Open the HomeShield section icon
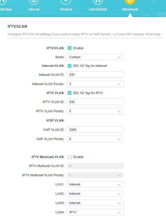This screenshot has height=224, width=166. pos(98,2)
